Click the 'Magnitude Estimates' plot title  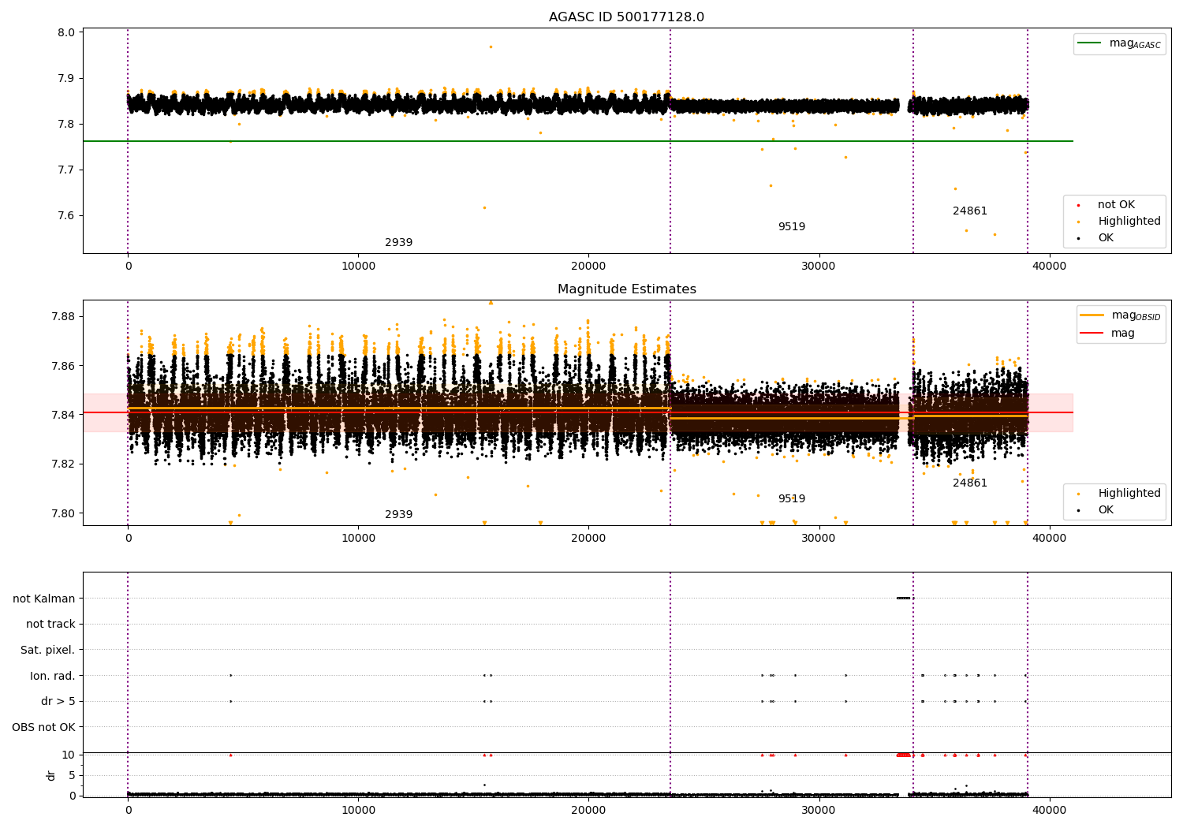[626, 289]
